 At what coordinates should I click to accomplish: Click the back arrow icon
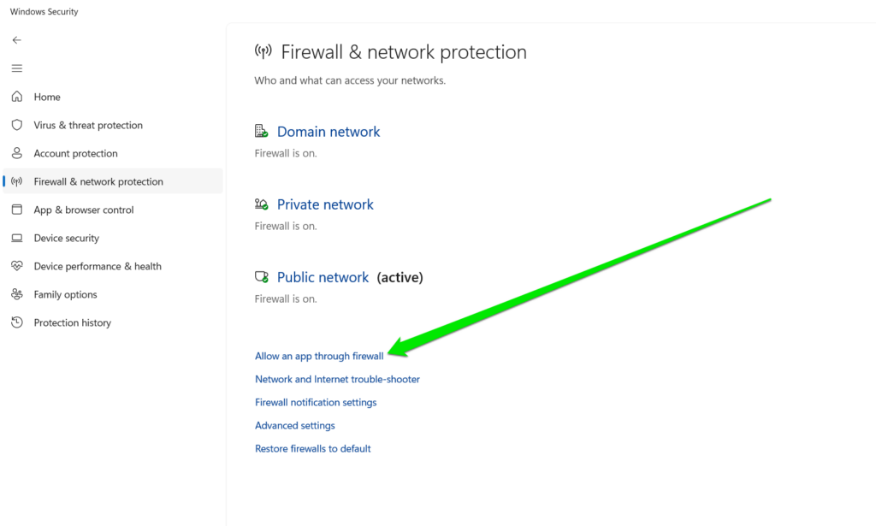(17, 40)
